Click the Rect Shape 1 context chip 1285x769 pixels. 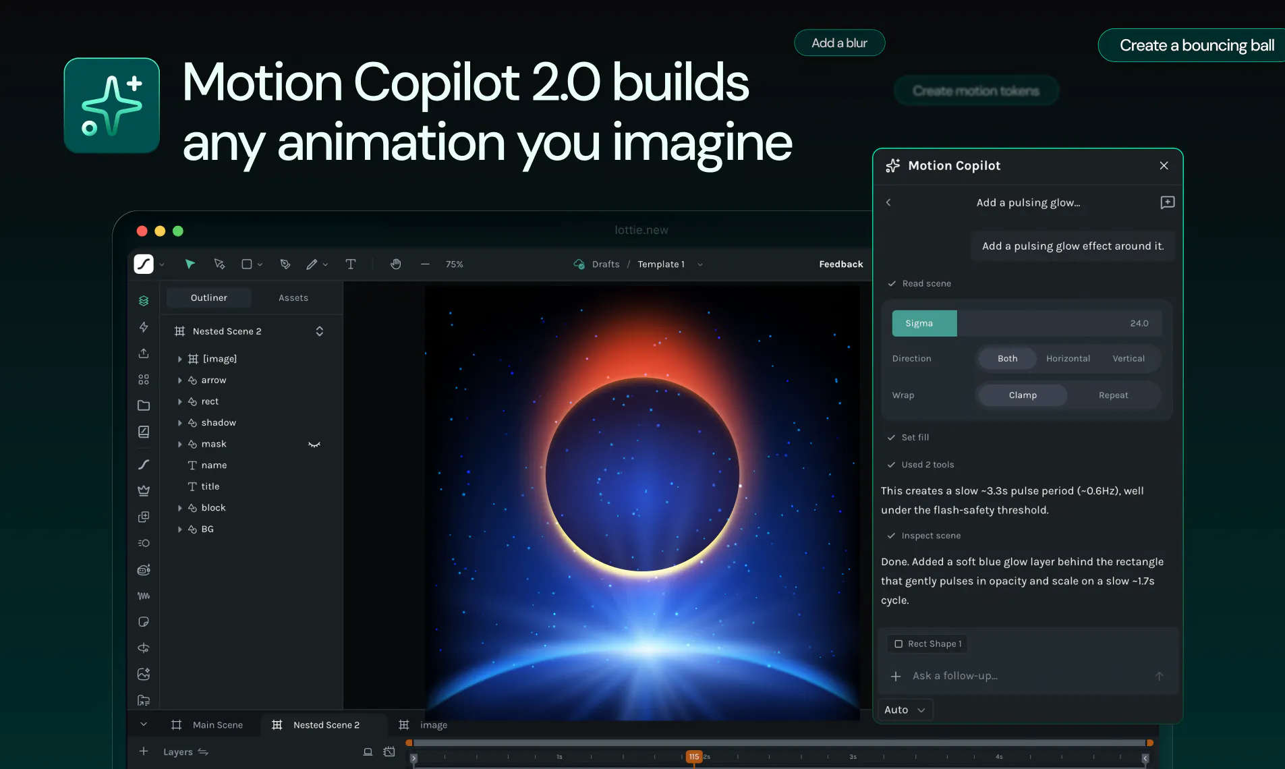[x=927, y=644]
